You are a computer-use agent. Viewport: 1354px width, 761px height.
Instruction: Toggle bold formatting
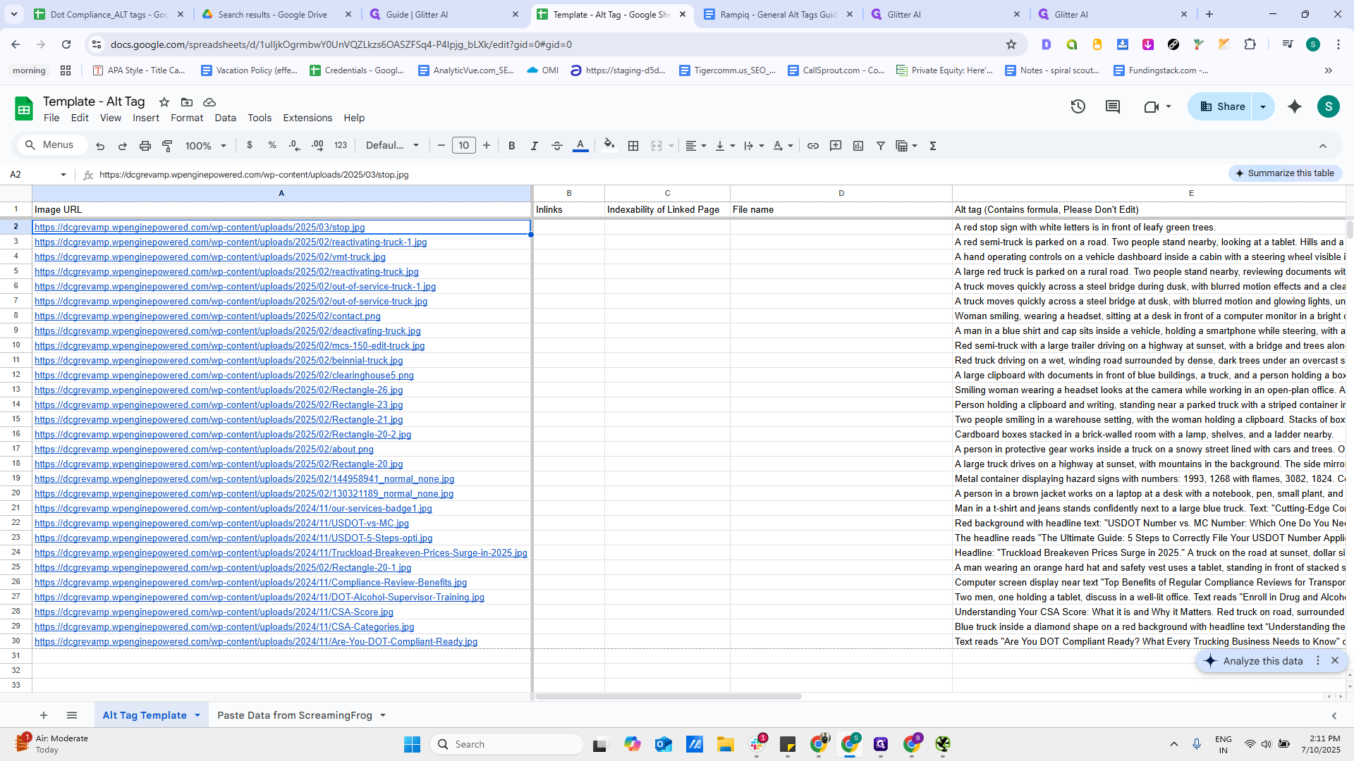pos(512,146)
